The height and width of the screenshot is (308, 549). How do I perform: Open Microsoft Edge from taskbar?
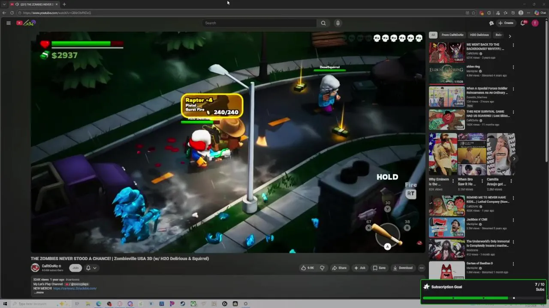(x=99, y=304)
